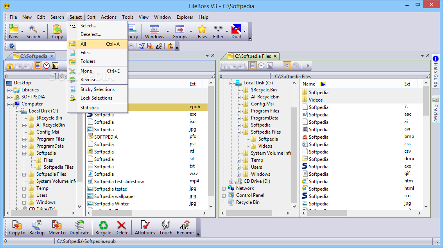
Task: Click CopyTo in bottom toolbar
Action: [17, 228]
